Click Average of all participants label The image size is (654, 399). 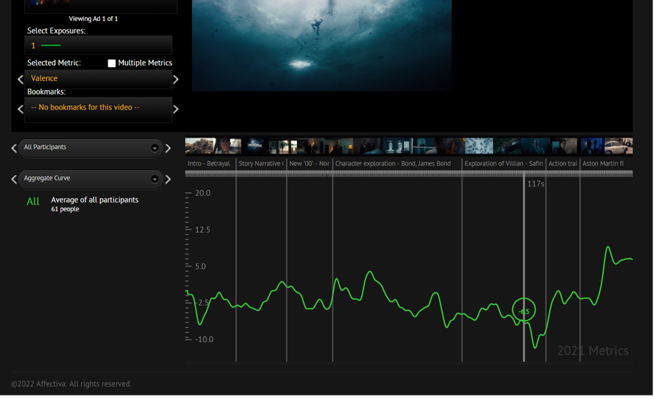[95, 200]
